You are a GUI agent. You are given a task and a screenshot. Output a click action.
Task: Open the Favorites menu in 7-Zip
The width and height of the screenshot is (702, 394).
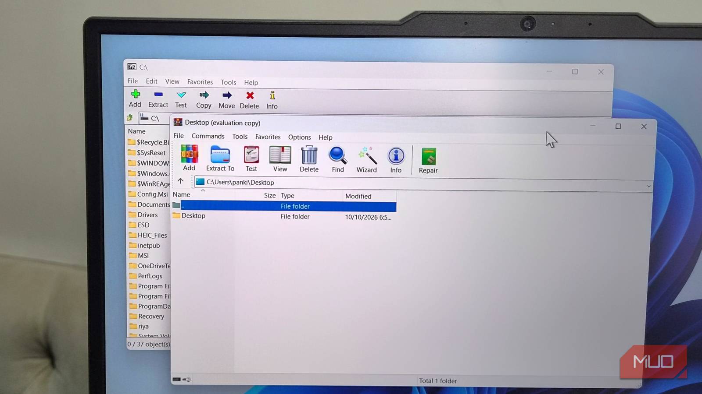click(200, 82)
